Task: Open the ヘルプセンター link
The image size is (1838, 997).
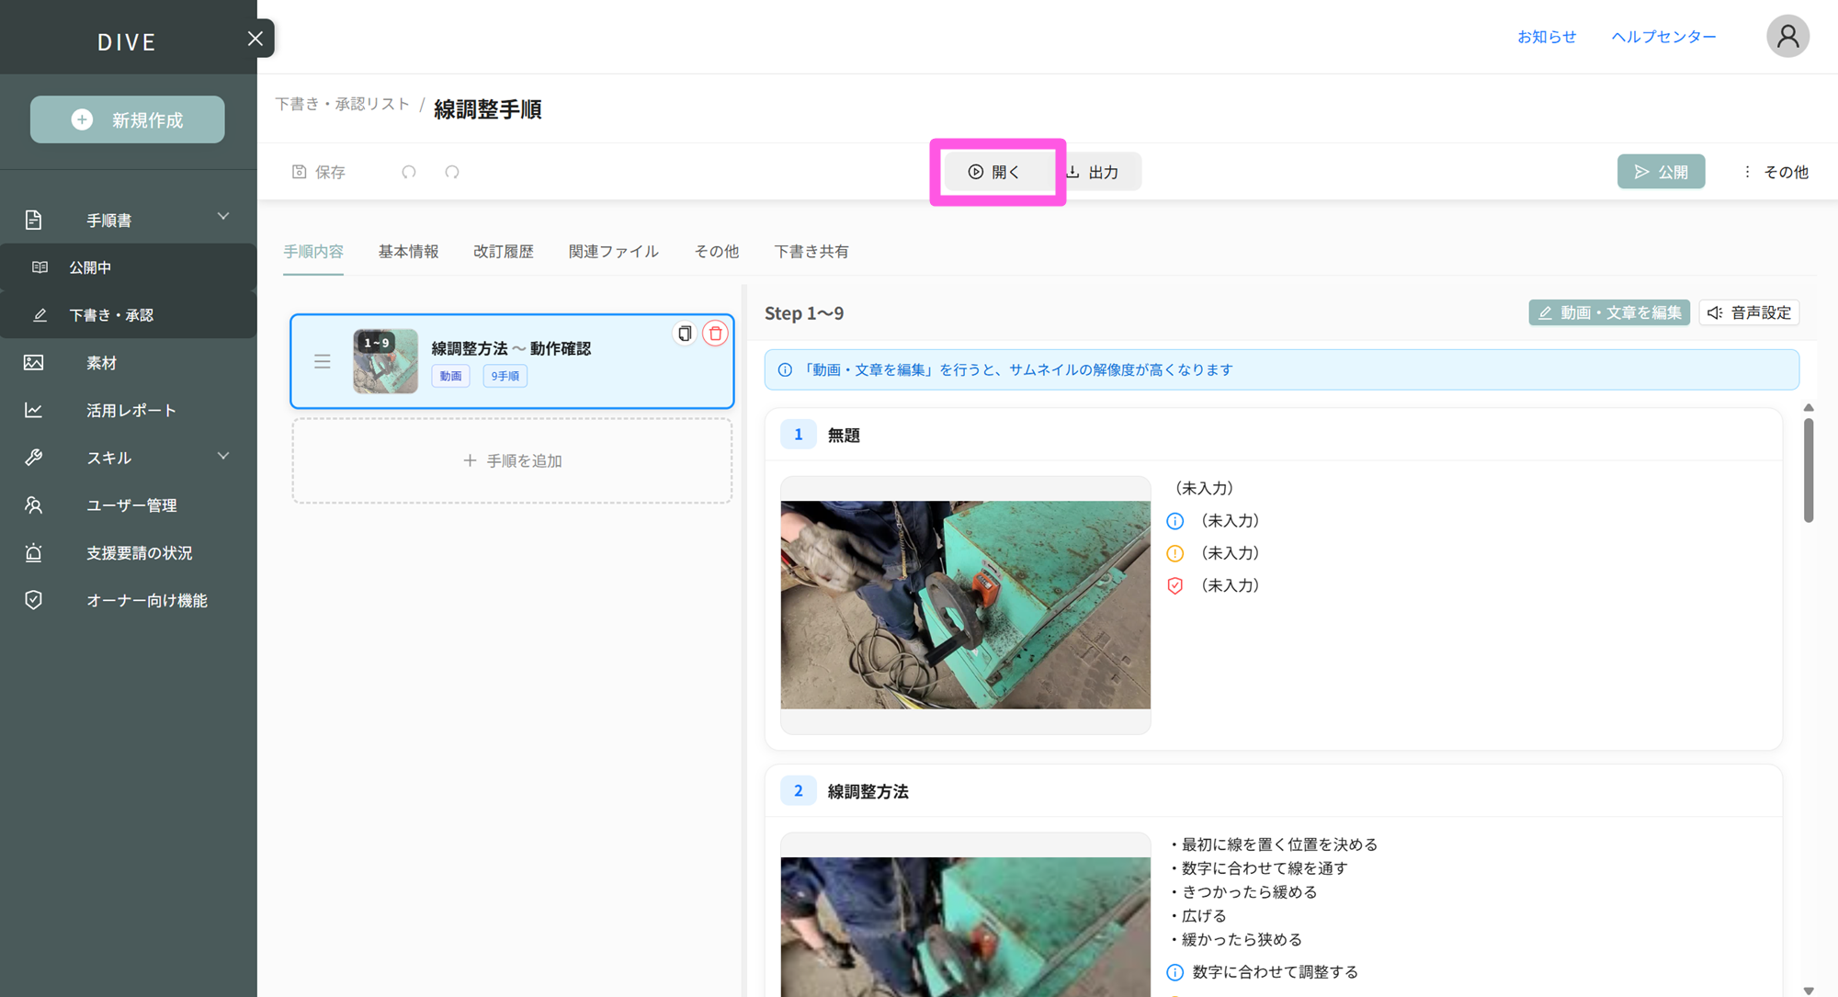Action: click(x=1663, y=37)
